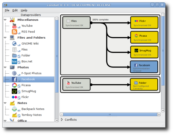Click the "F-Spot Photos" row text
This screenshot has width=173, height=135.
[x=31, y=73]
